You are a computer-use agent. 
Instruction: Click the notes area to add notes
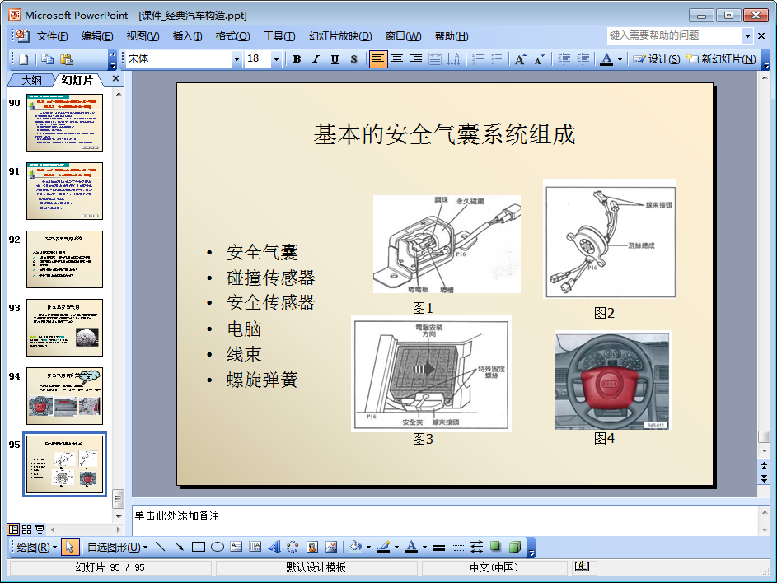(x=444, y=520)
